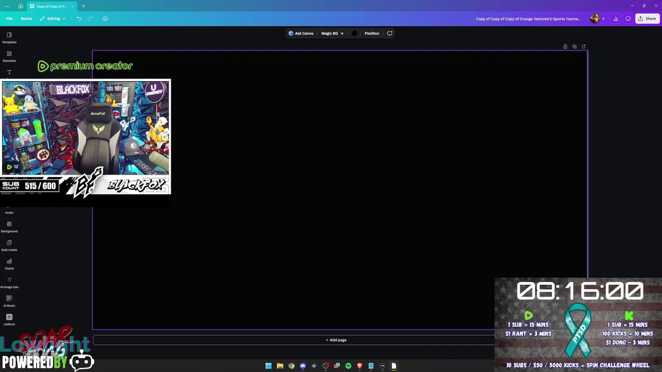This screenshot has width=662, height=372.
Task: Open the Bulk create app
Action: point(9,245)
